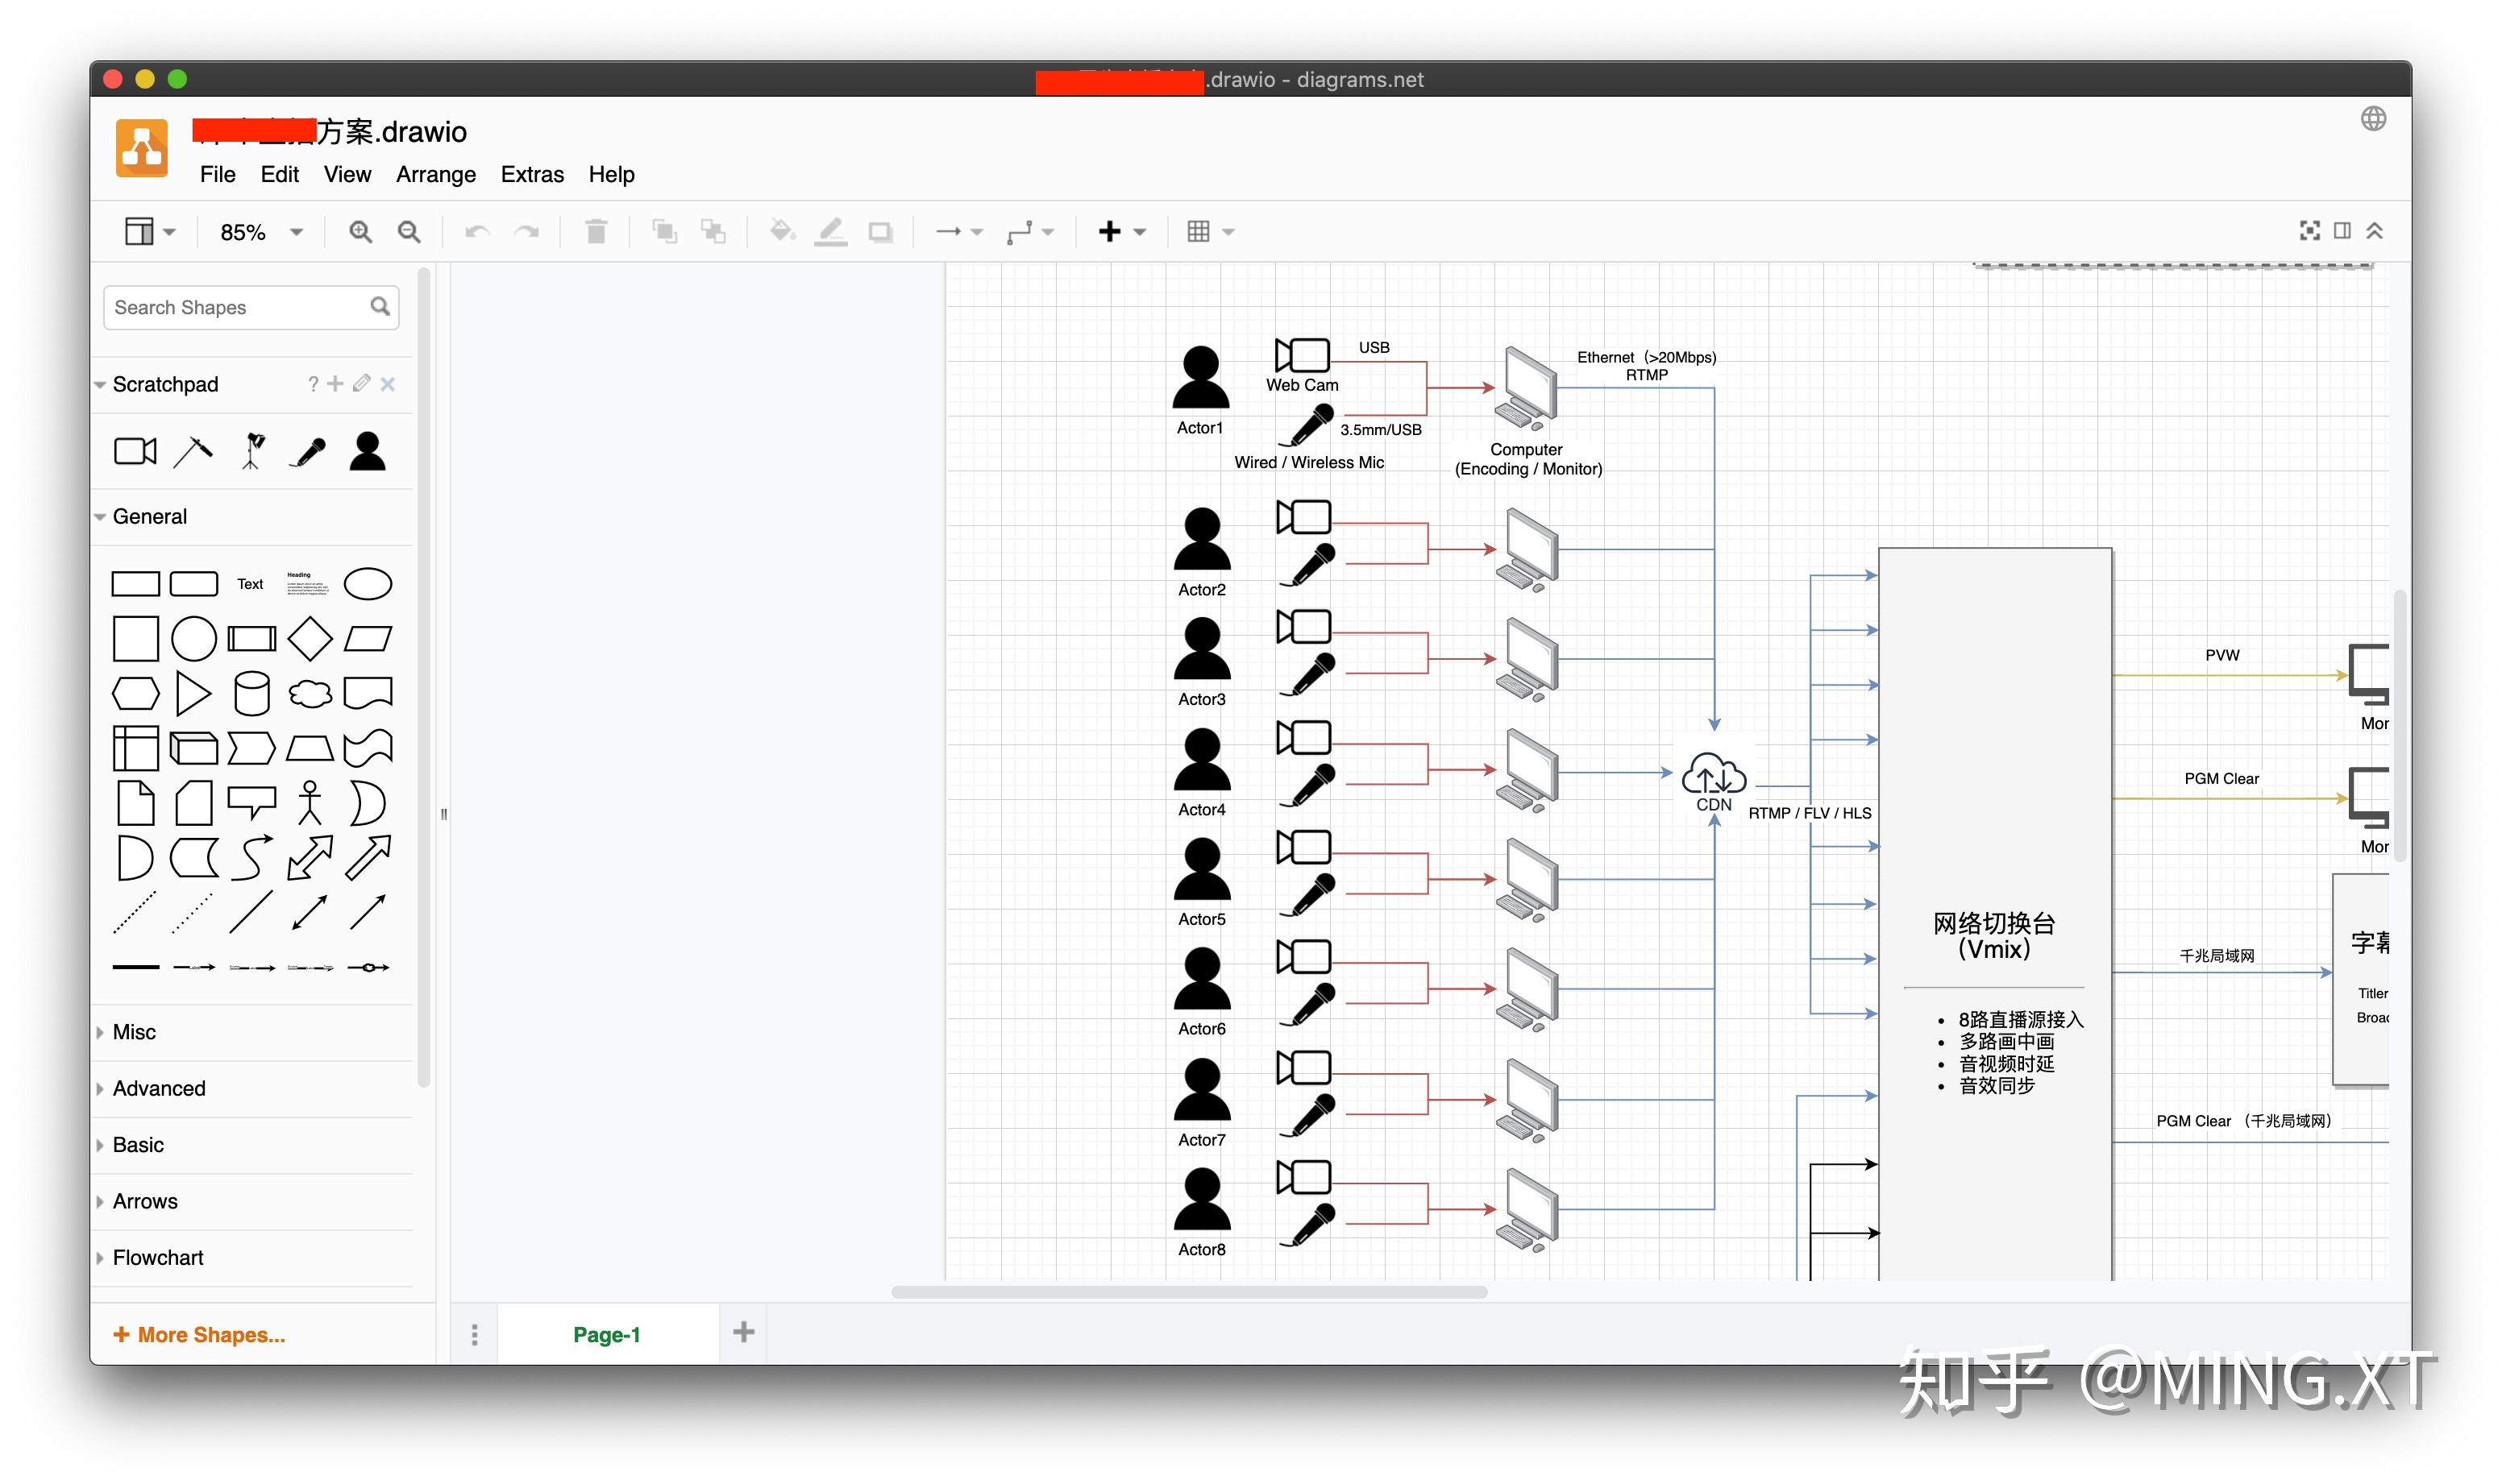Open the Arrange menu
Screen dimensions: 2502x1484
click(435, 174)
